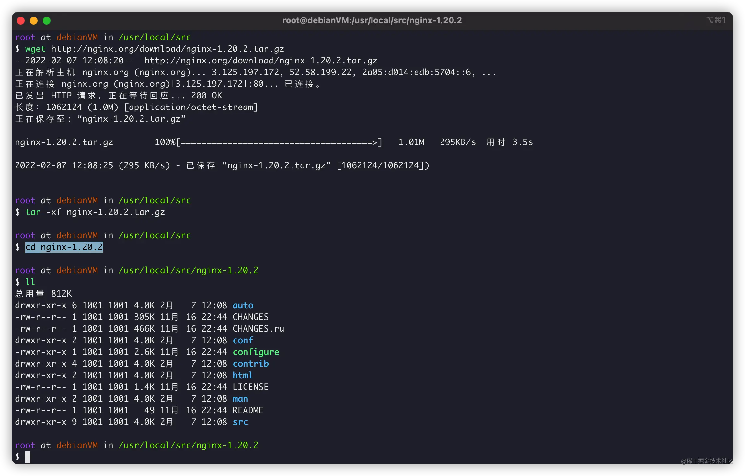Click the IP address 52.58.199.22
This screenshot has height=476, width=745.
coord(321,72)
